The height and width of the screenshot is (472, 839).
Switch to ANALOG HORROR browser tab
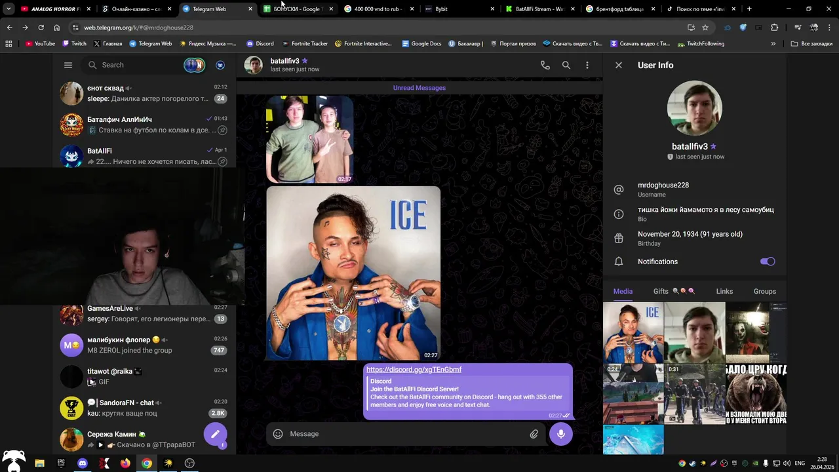55,9
